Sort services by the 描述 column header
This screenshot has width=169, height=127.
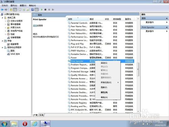click(96, 19)
